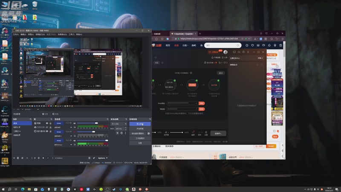Open Douyu watch history clock icon
The image size is (341, 192).
[x=247, y=45]
